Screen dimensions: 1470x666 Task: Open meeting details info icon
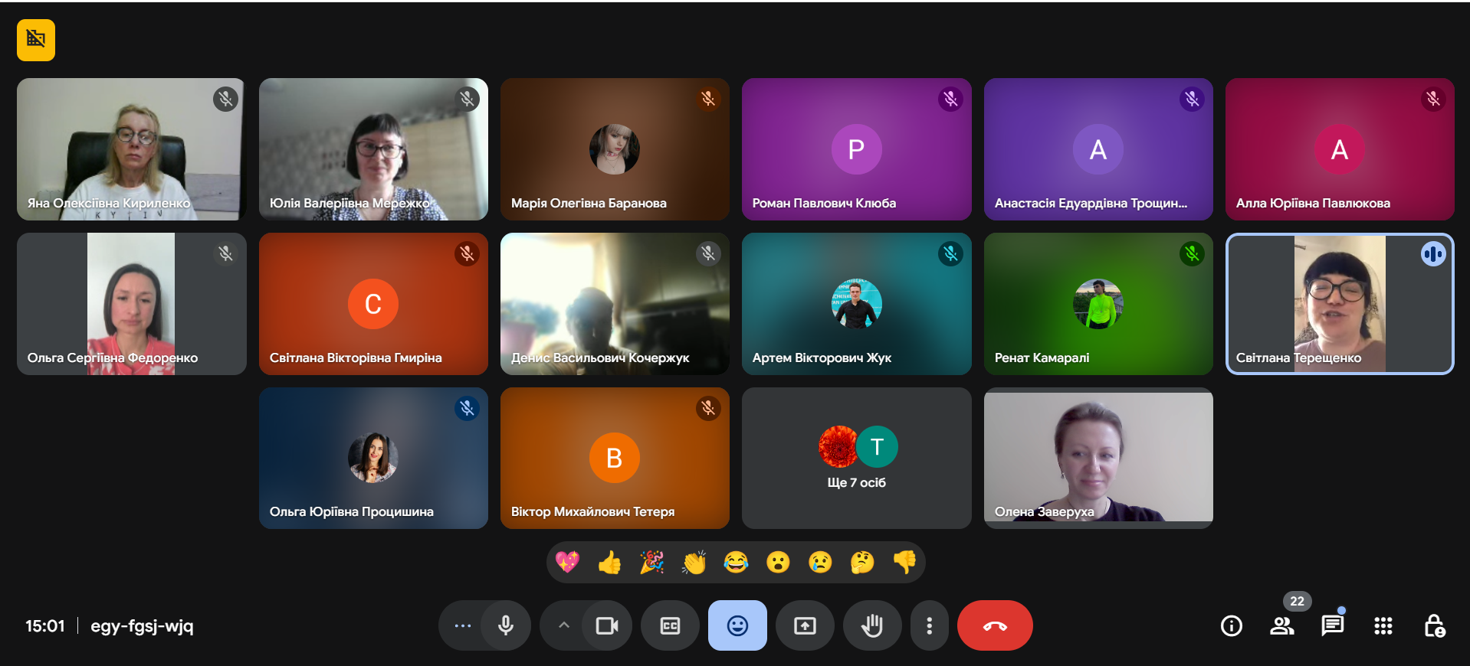point(1231,626)
